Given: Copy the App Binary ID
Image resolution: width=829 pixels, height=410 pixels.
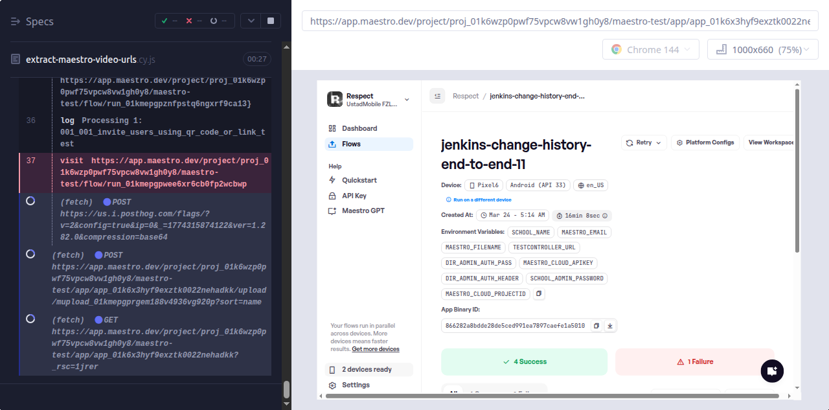Looking at the screenshot, I should [596, 326].
